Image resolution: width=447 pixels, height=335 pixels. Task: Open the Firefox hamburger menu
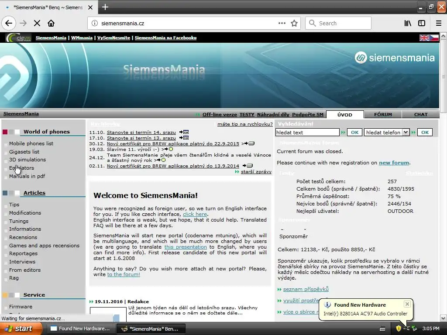[x=439, y=23]
